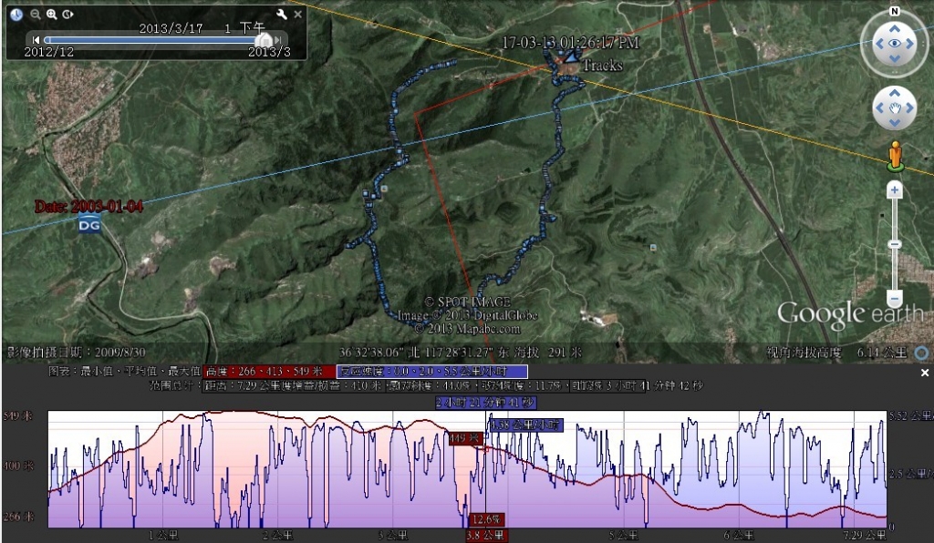Screen dimensions: 934x543
Task: Select the Street View pegman
Action: pos(895,155)
